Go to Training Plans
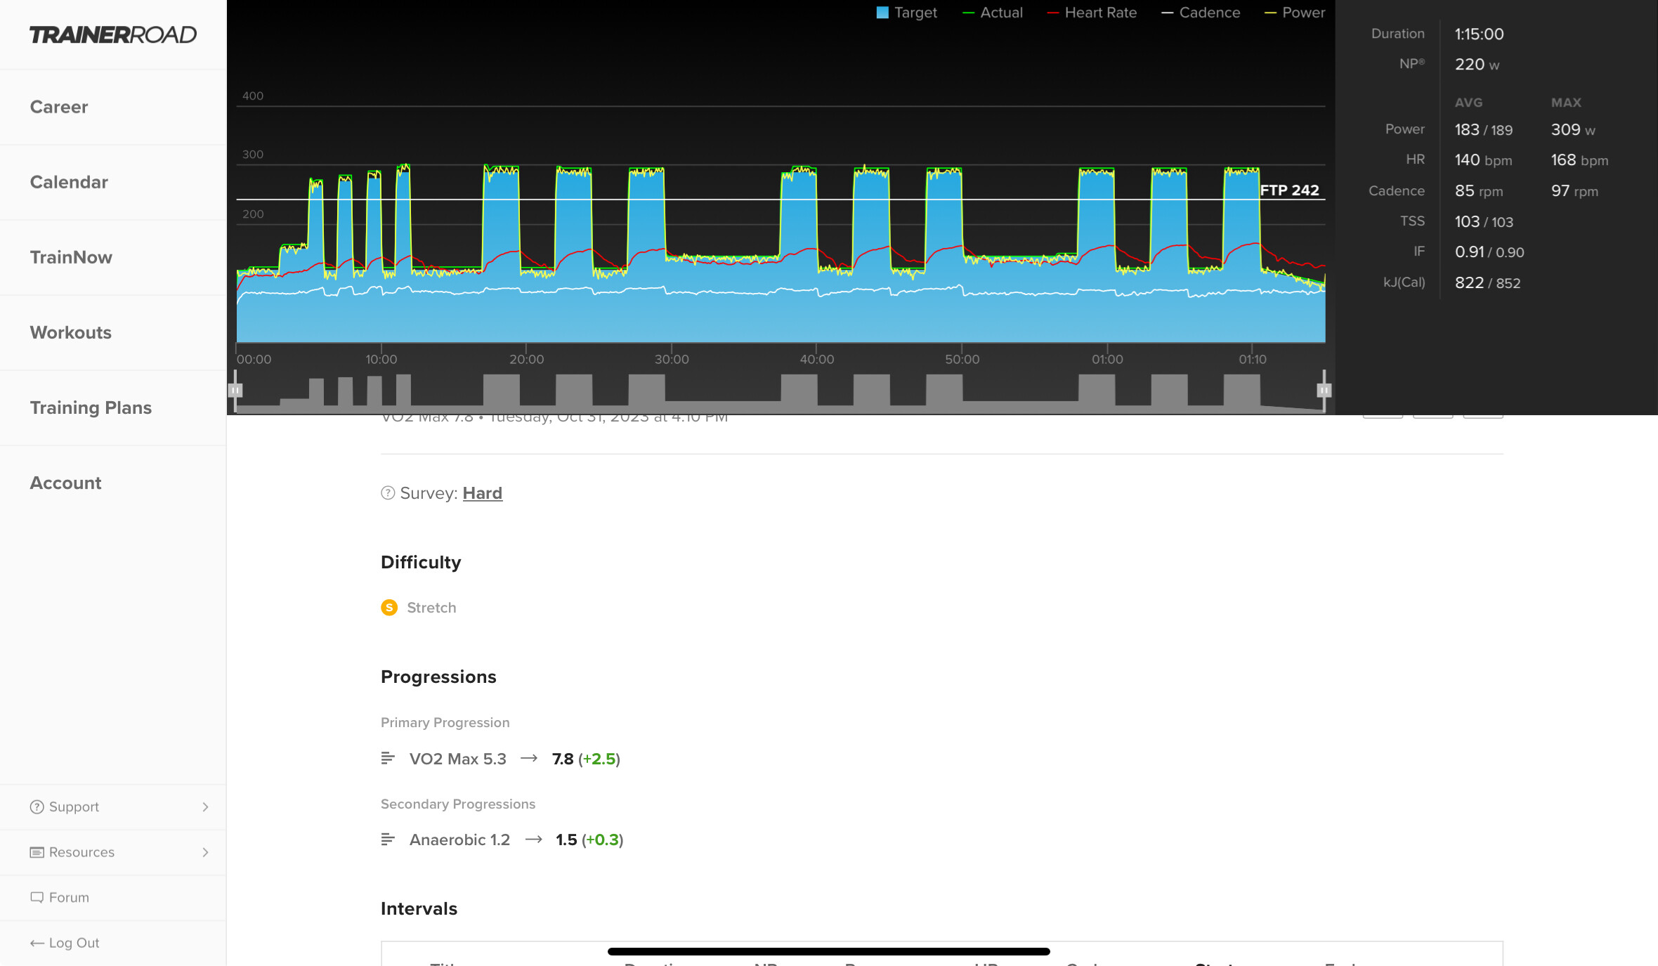The image size is (1658, 966). click(x=91, y=407)
